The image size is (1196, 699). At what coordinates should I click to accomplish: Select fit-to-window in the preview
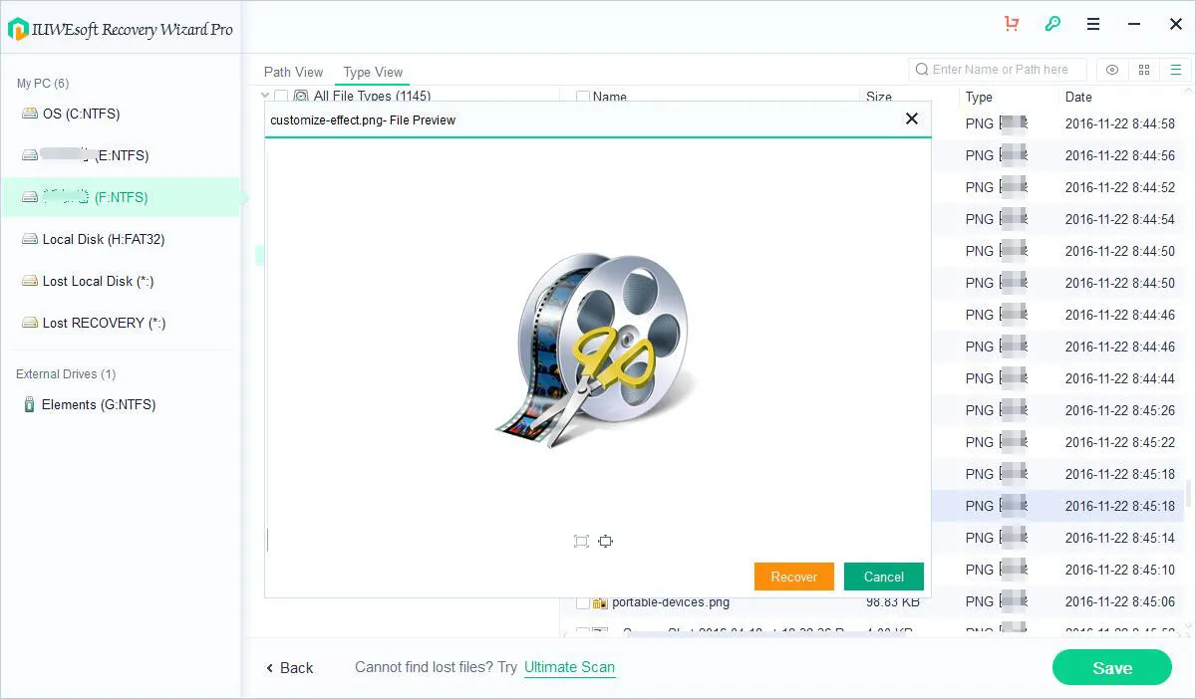pyautogui.click(x=581, y=541)
